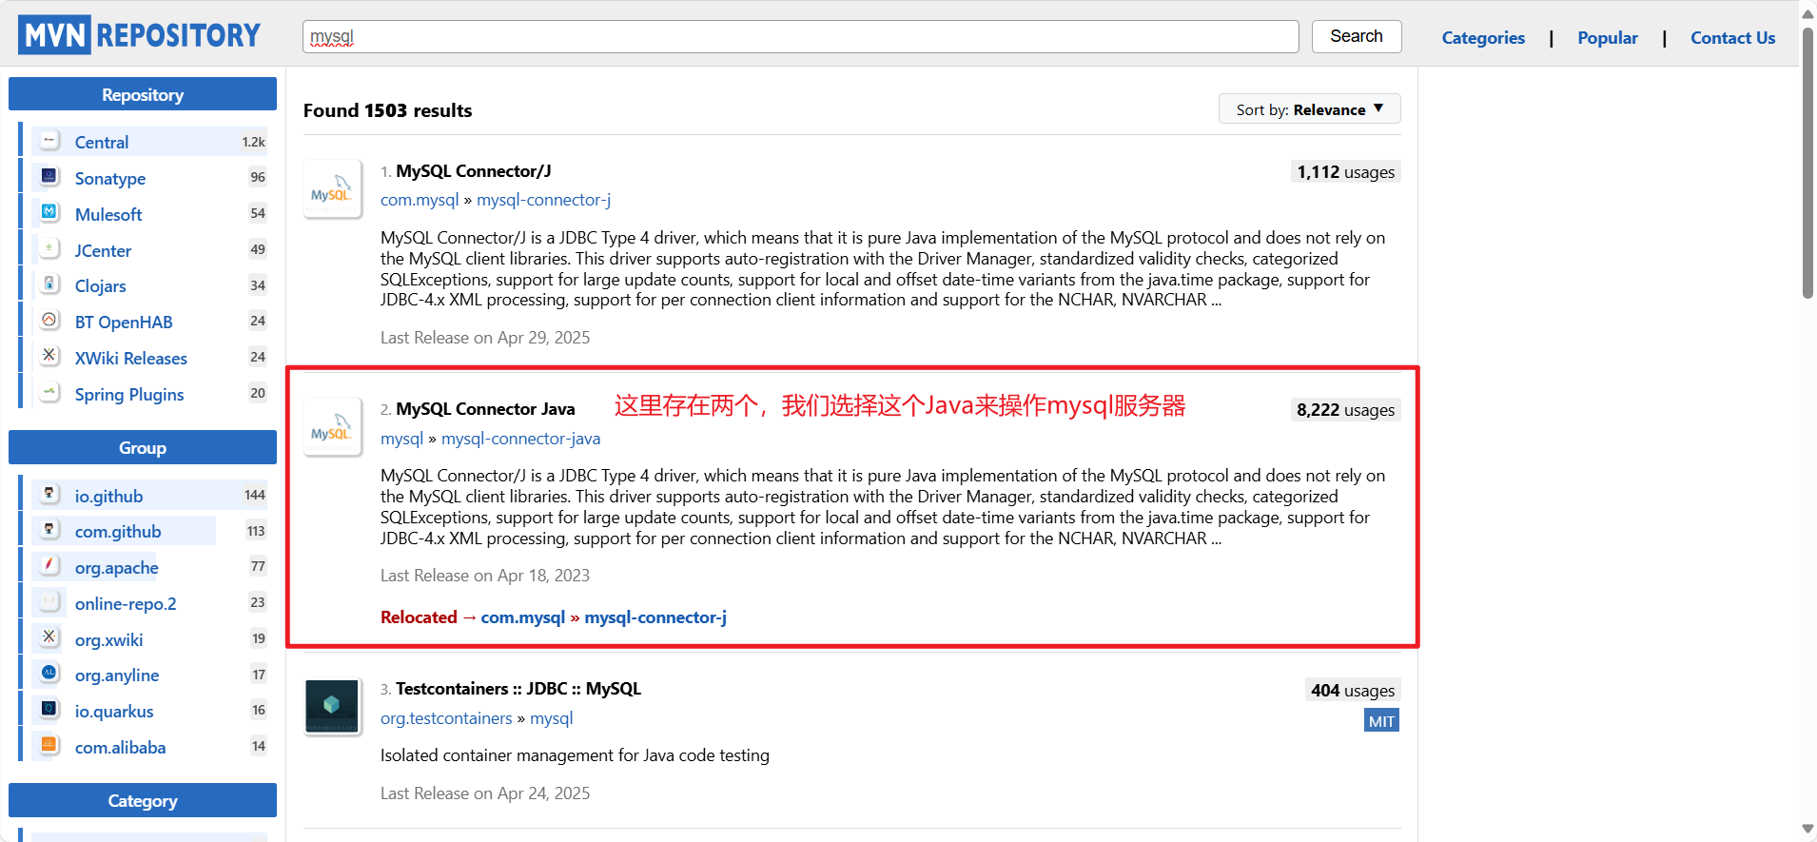The width and height of the screenshot is (1817, 842).
Task: Open the Testcontainers JDBC MySQL result title
Action: point(518,688)
